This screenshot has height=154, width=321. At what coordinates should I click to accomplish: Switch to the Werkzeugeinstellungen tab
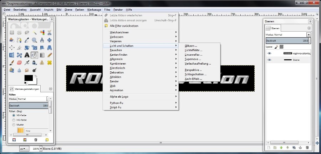[25, 89]
